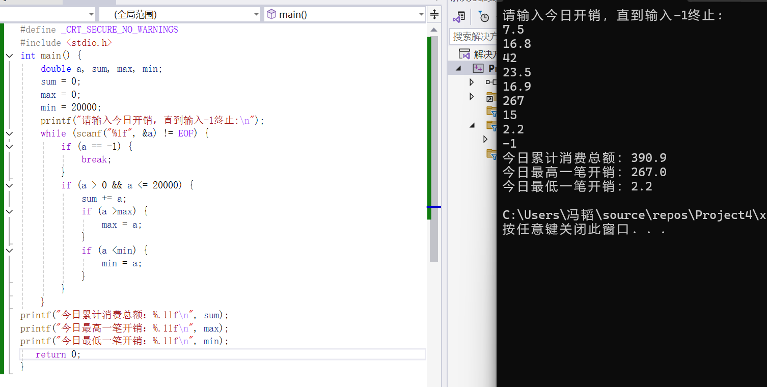Click console input value 23.5
The width and height of the screenshot is (767, 387).
(516, 72)
